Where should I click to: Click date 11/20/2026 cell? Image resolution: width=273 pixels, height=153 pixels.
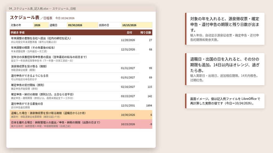[x=128, y=40]
